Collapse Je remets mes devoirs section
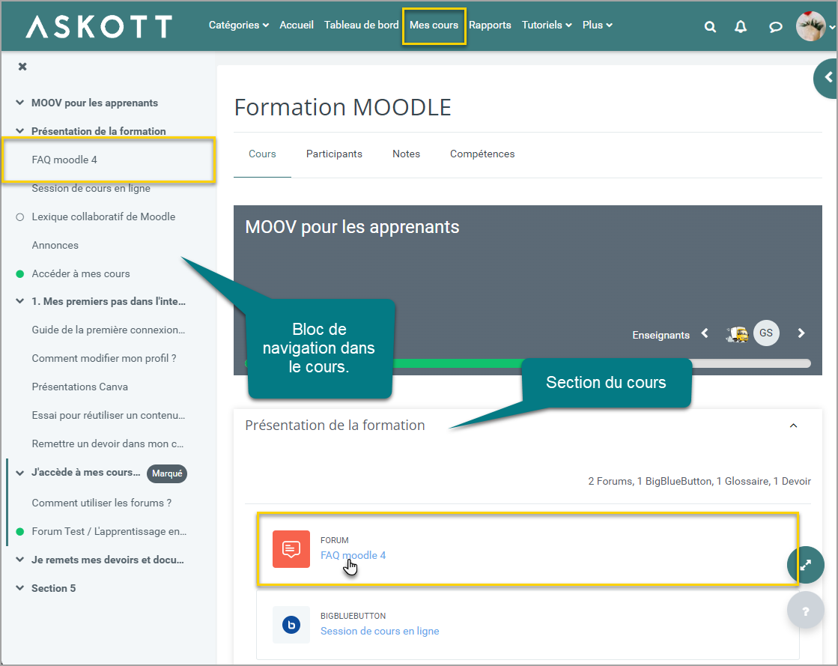Viewport: 838px width, 666px height. (19, 560)
